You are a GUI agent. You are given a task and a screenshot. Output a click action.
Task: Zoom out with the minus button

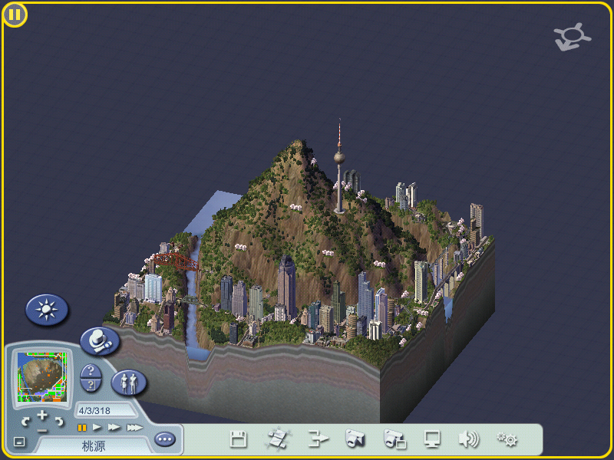tap(42, 431)
